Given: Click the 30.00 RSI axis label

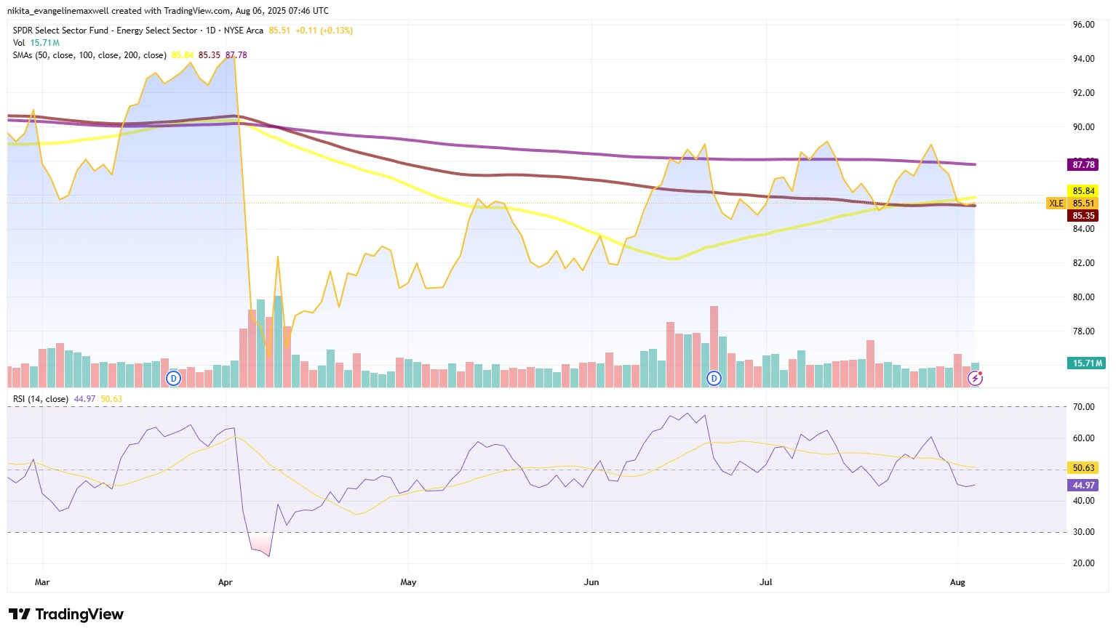Looking at the screenshot, I should click(x=1083, y=532).
